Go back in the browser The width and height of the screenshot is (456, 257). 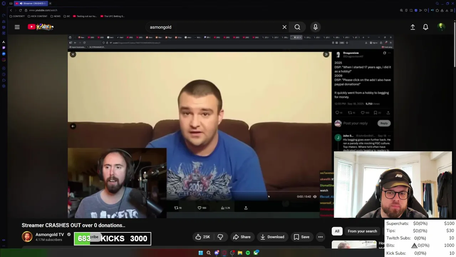11,10
